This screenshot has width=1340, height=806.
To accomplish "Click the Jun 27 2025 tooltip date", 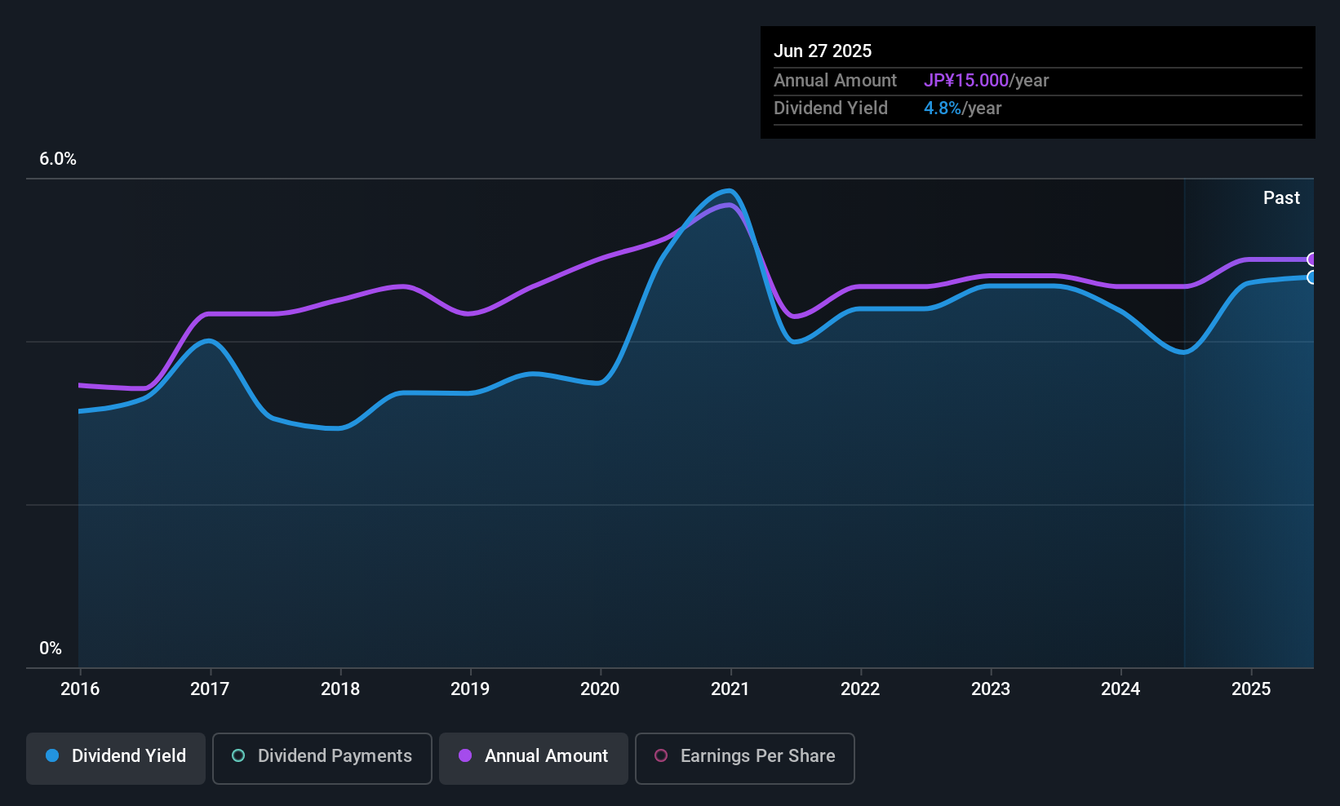I will [x=823, y=51].
